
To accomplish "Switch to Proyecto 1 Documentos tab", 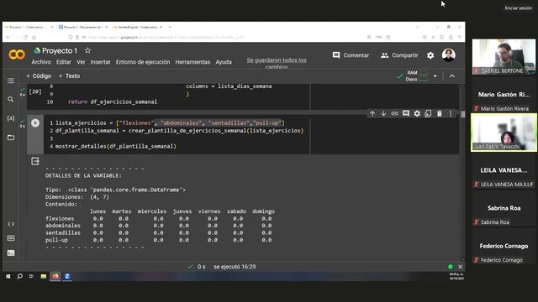I will [83, 27].
